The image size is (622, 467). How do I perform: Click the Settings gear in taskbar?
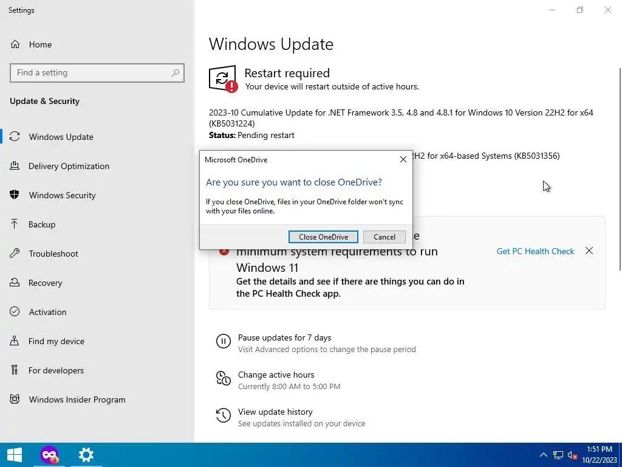point(86,455)
